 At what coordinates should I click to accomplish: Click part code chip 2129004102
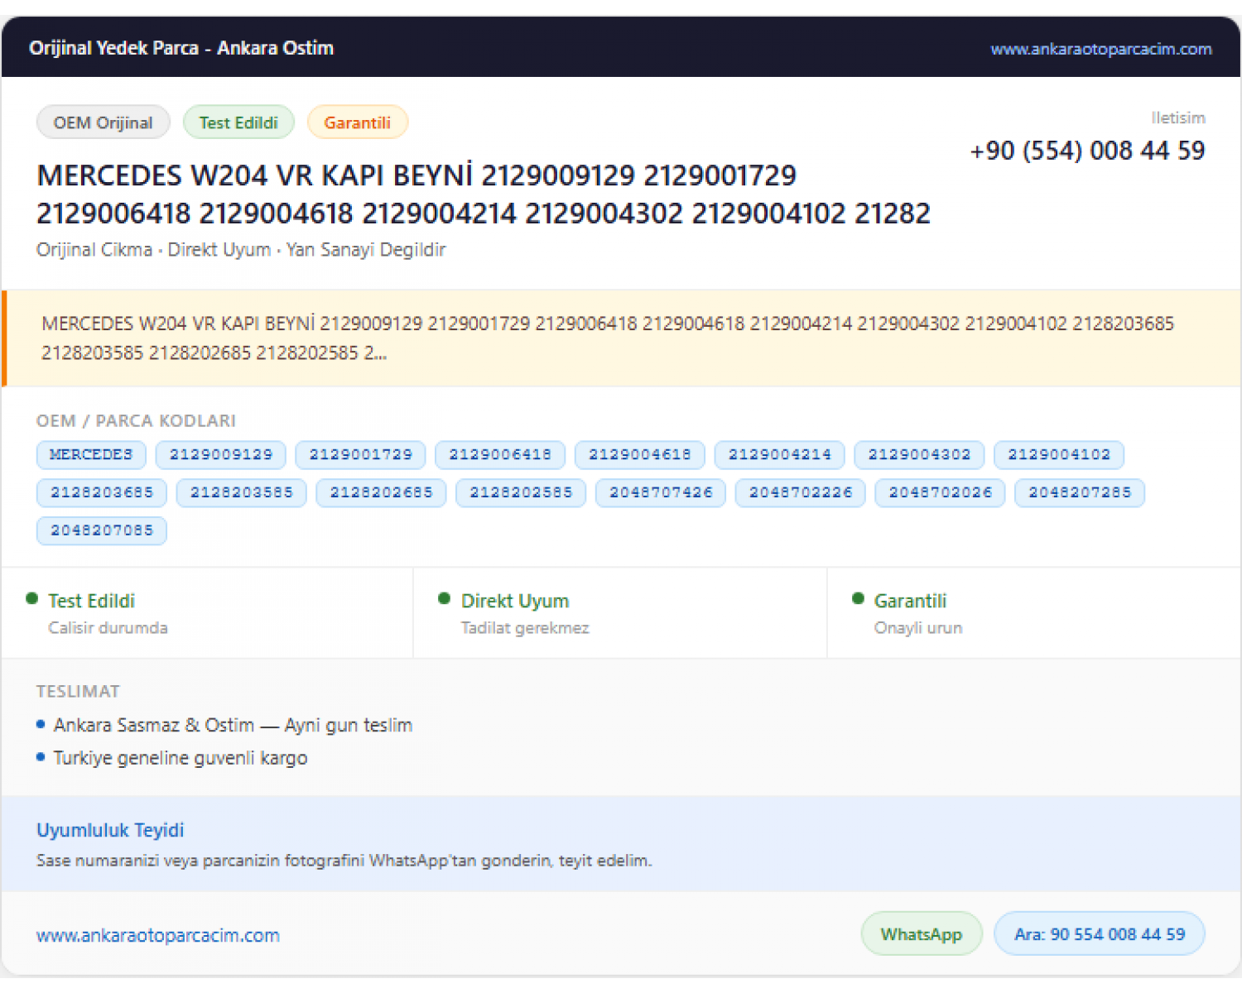click(1059, 454)
